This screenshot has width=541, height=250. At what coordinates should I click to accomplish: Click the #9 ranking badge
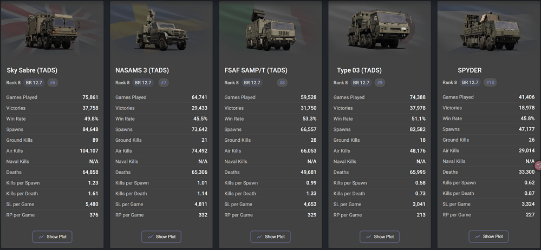point(380,83)
